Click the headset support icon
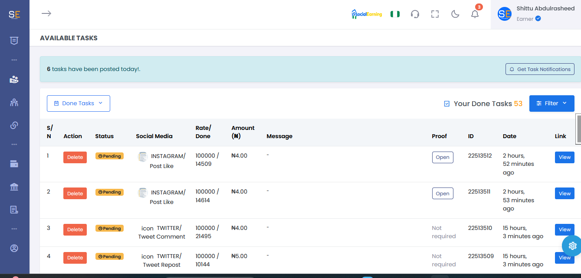 [415, 14]
